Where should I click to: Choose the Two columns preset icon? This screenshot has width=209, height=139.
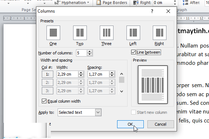click(80, 33)
